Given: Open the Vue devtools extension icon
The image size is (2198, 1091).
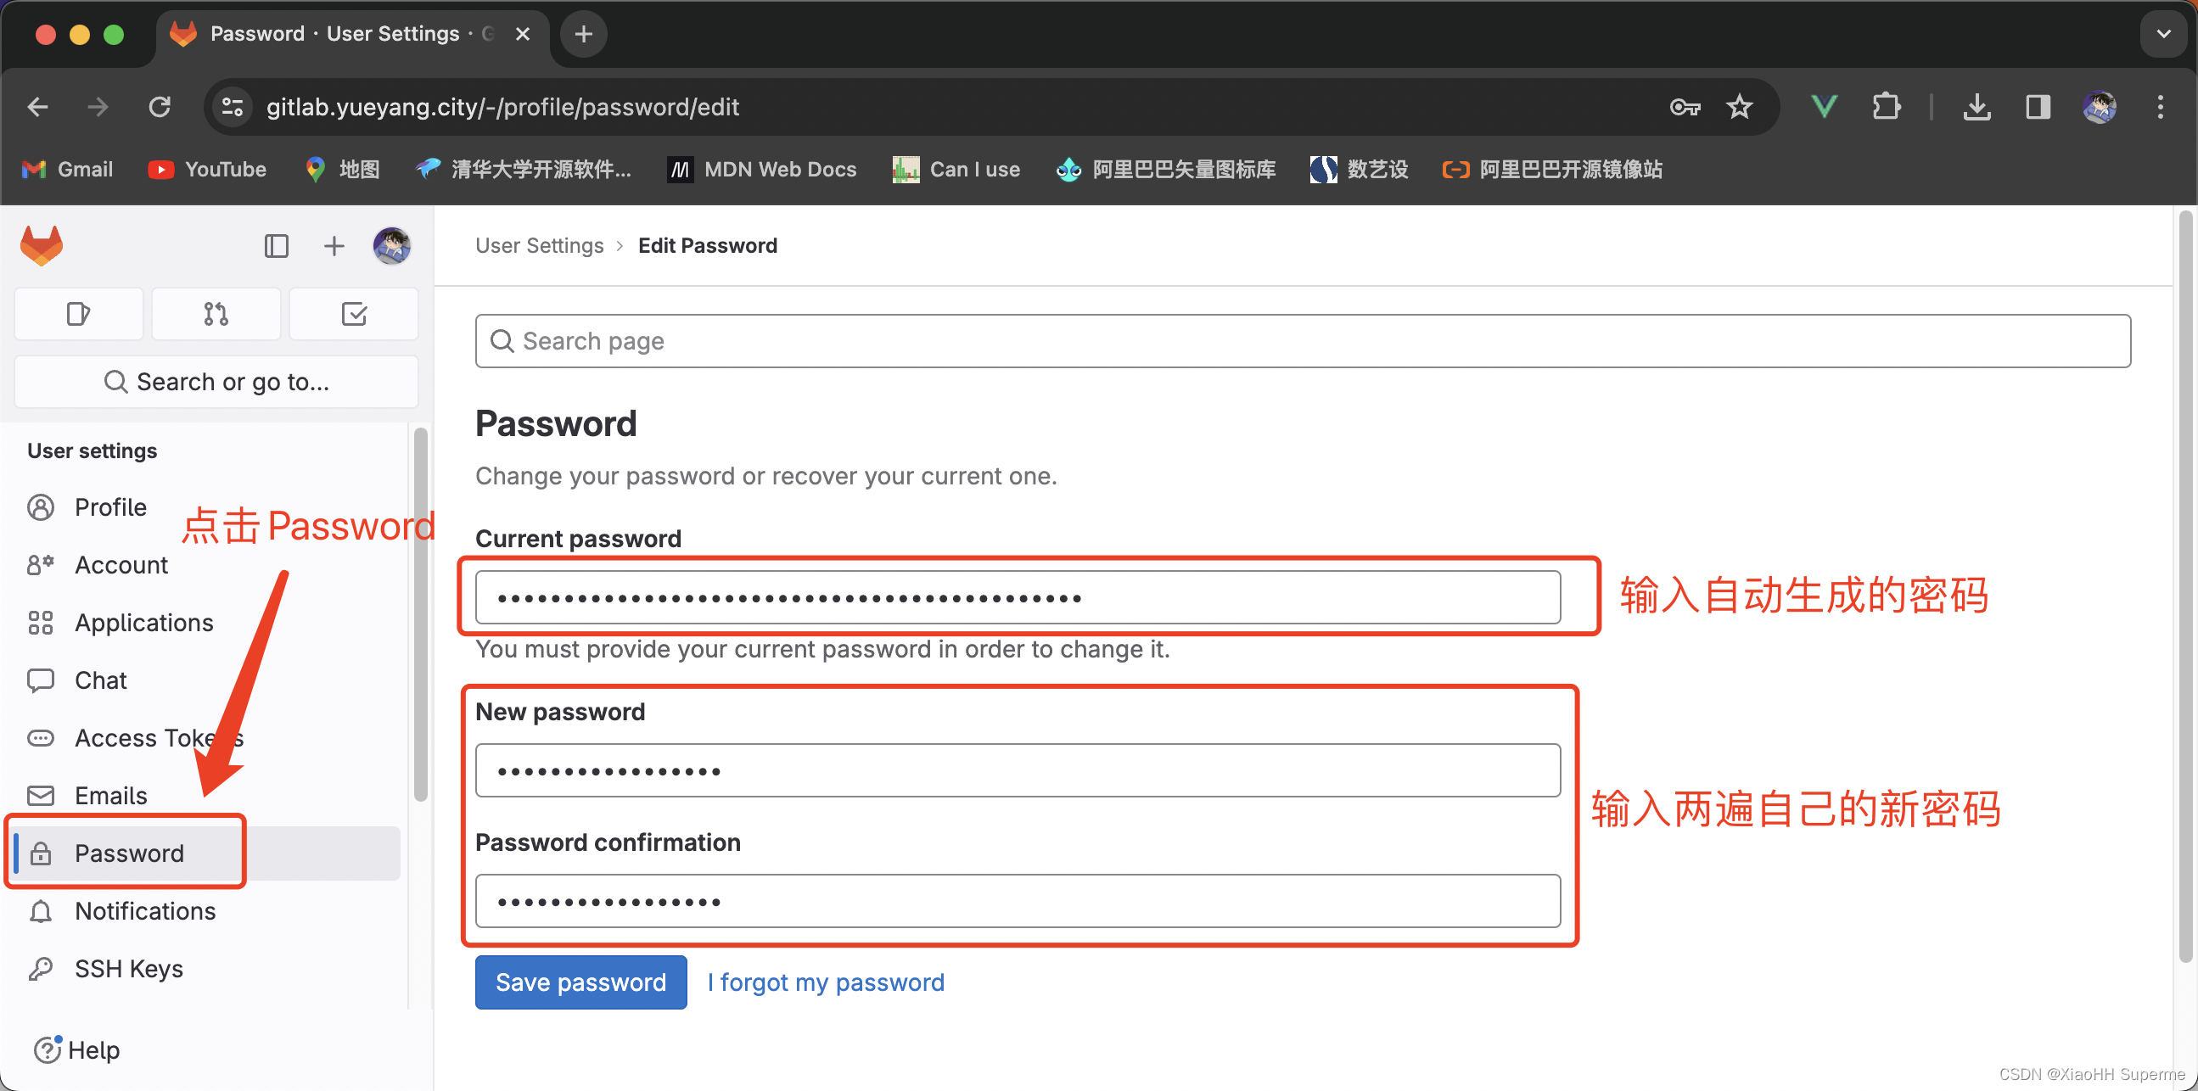Looking at the screenshot, I should click(1824, 107).
